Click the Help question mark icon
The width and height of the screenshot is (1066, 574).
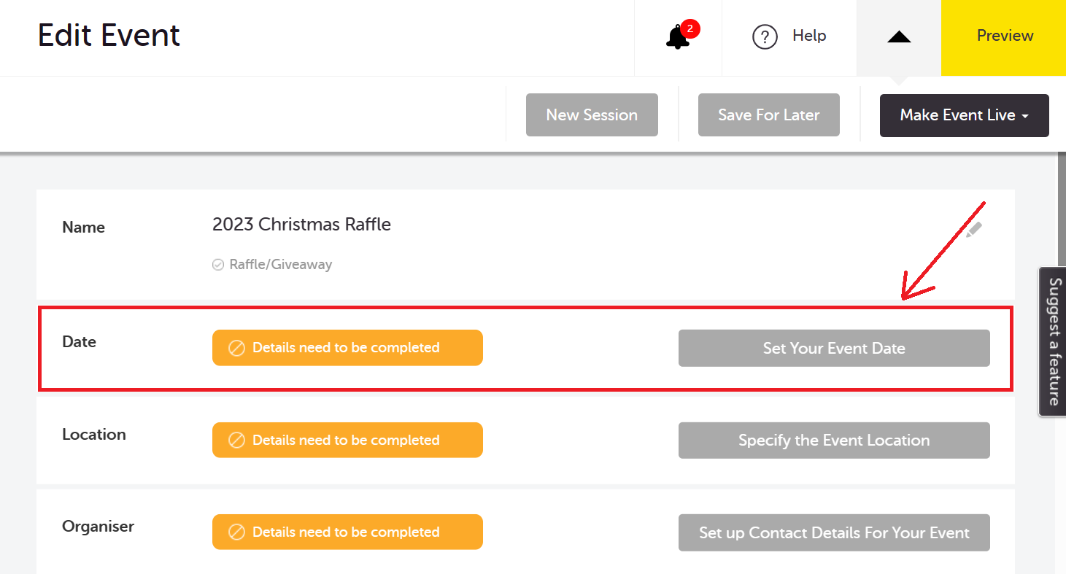point(765,36)
